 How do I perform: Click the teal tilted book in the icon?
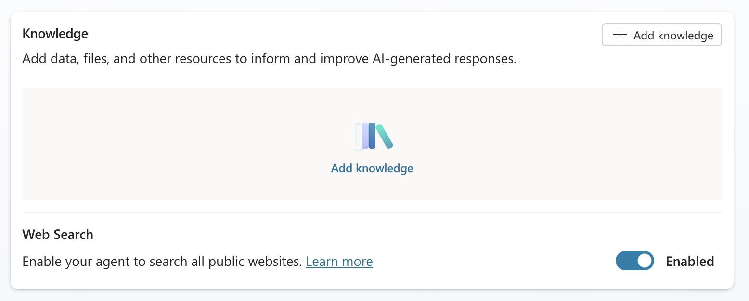[385, 136]
